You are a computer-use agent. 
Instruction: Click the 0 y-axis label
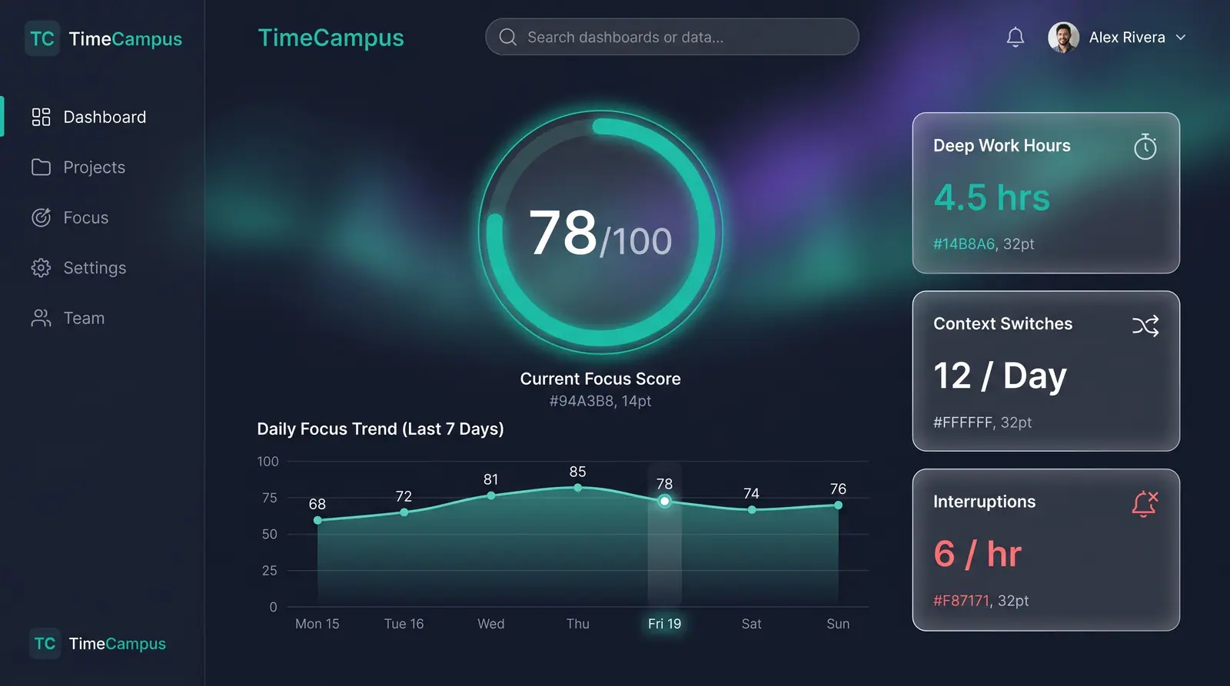pos(274,607)
